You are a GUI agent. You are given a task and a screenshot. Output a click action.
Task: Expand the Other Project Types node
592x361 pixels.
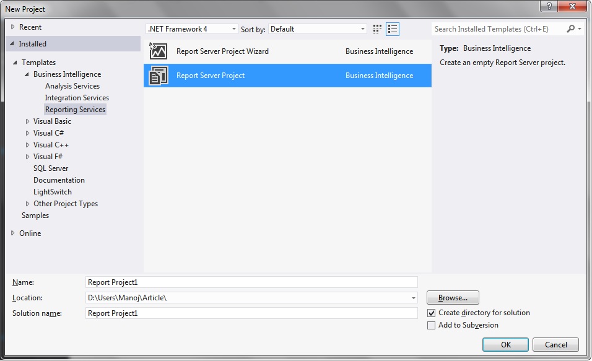coord(27,204)
